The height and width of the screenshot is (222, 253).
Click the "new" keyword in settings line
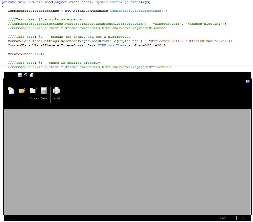(68, 11)
